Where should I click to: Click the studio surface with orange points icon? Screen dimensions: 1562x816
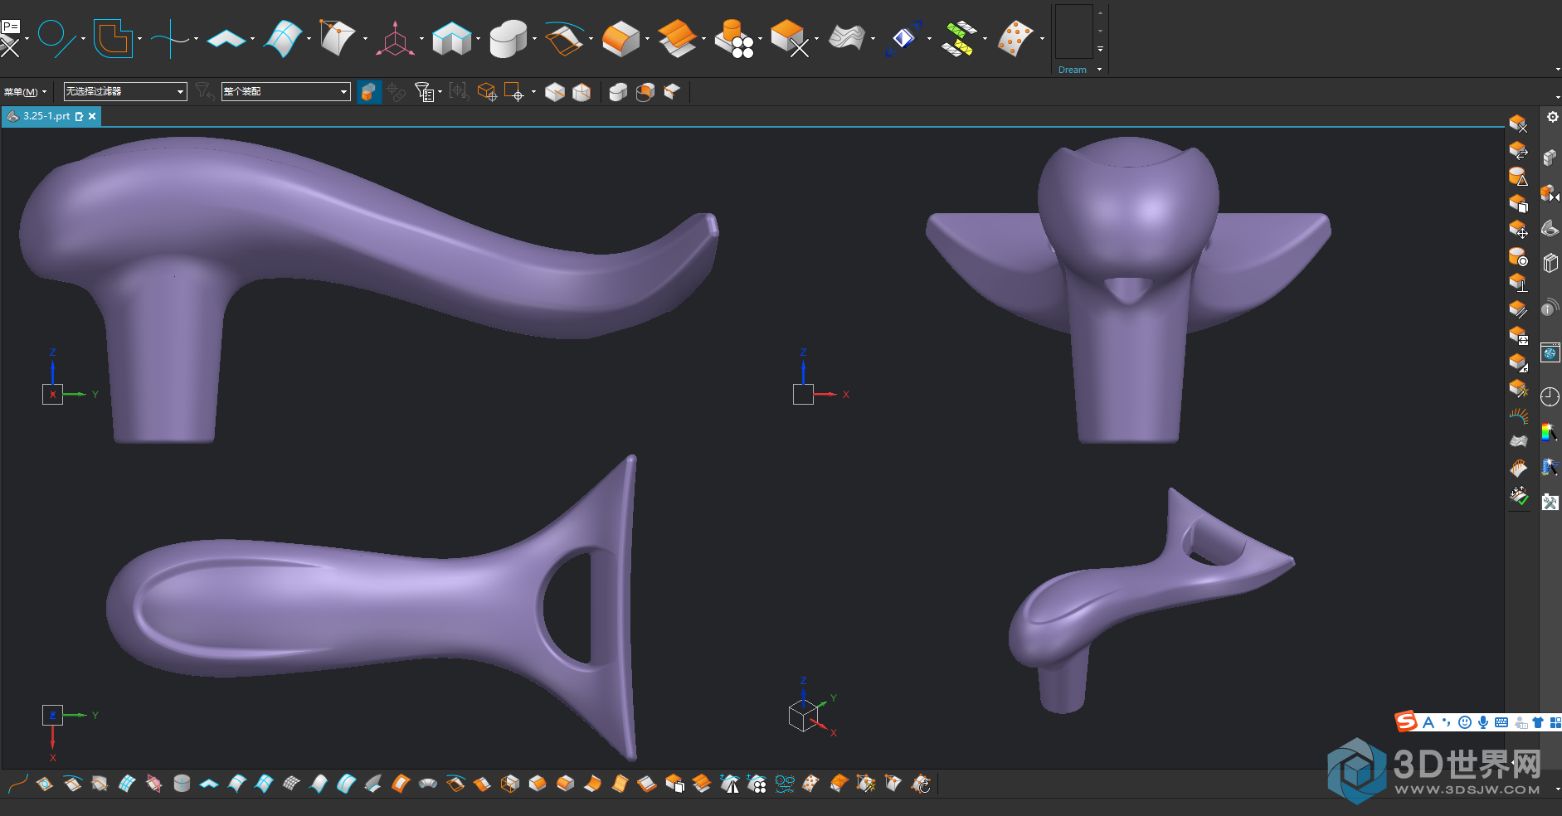338,38
